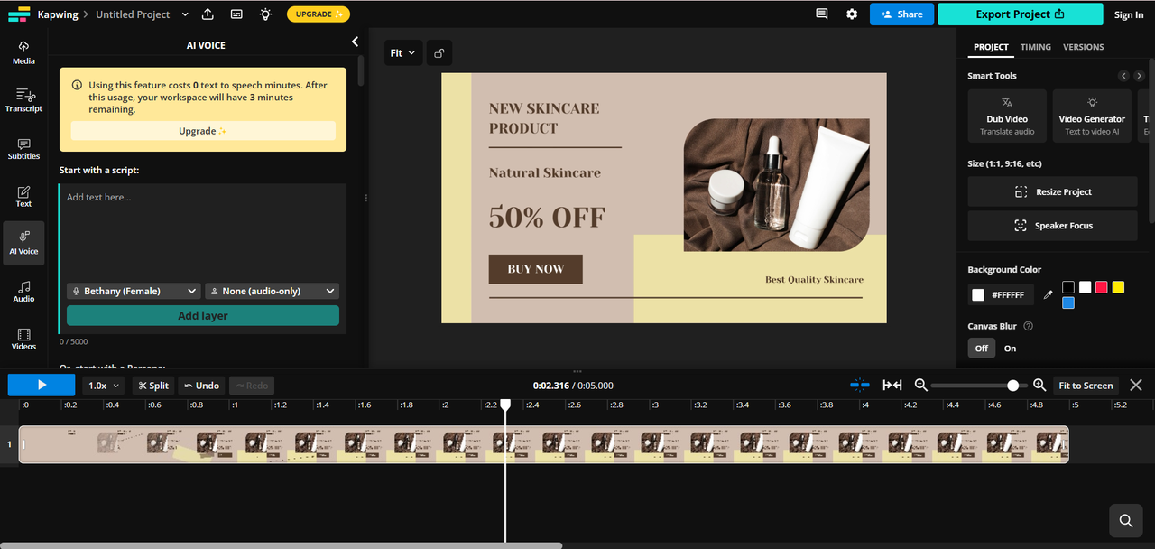The height and width of the screenshot is (549, 1155).
Task: Click Speaker Focus button
Action: pyautogui.click(x=1052, y=226)
